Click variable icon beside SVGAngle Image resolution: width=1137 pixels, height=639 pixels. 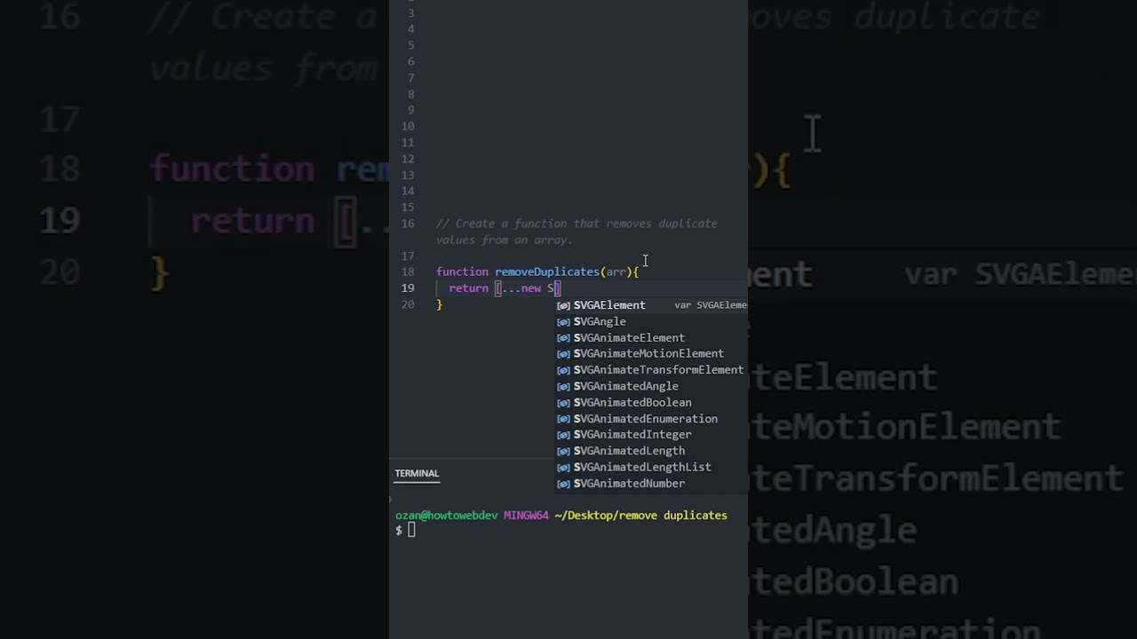563,321
